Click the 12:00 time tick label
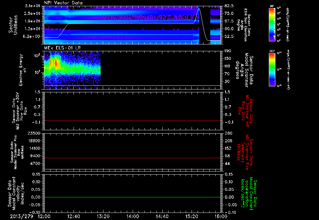This screenshot has height=220, width=319. (x=44, y=216)
